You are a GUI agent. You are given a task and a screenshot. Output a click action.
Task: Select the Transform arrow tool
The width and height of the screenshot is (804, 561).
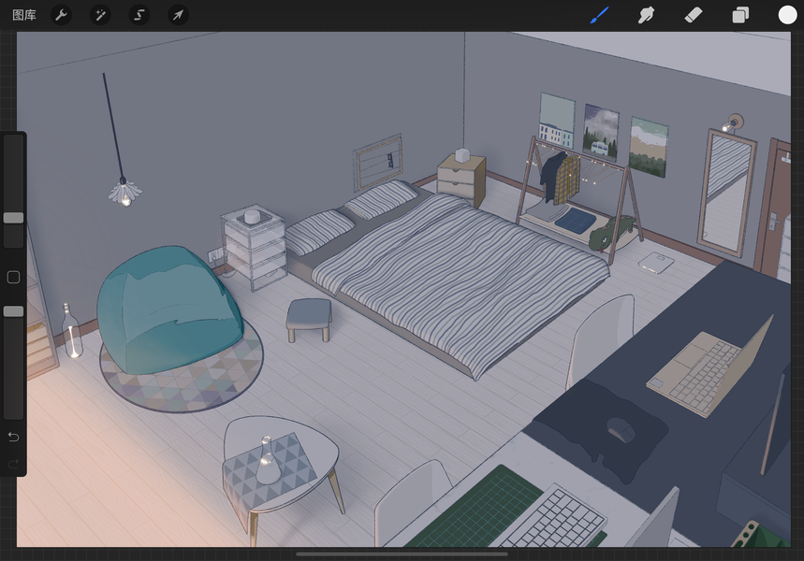[178, 15]
